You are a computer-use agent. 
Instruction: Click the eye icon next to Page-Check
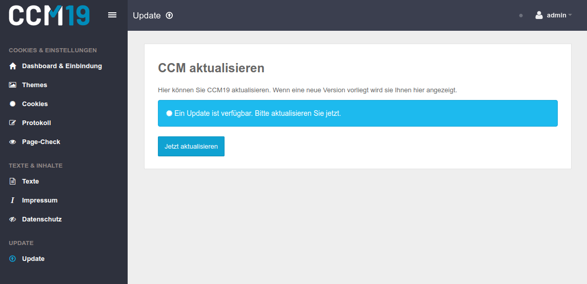tap(13, 142)
